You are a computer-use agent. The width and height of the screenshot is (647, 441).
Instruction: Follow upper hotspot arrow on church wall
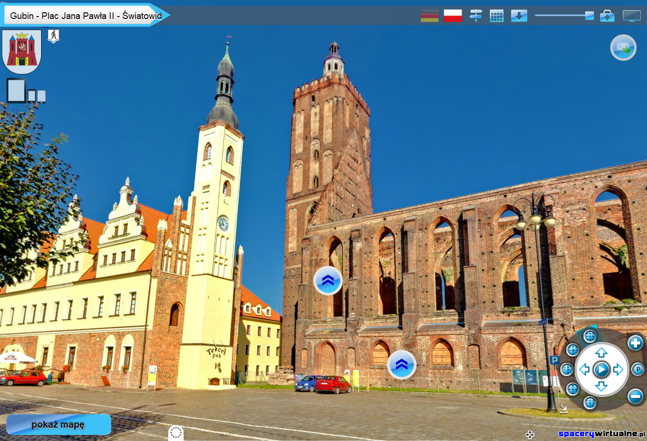point(328,281)
